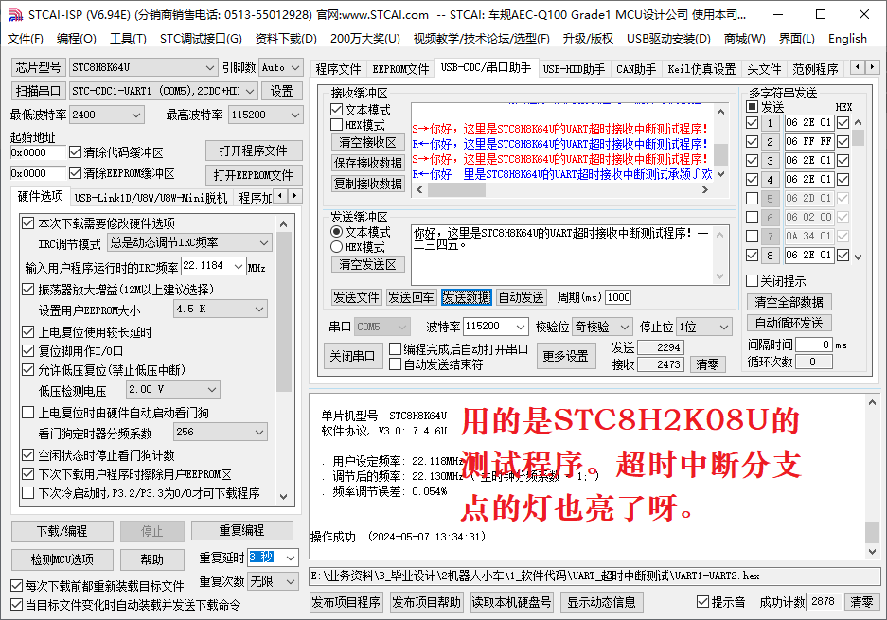Click multi-string send list down arrow
887x620 pixels.
[x=859, y=257]
